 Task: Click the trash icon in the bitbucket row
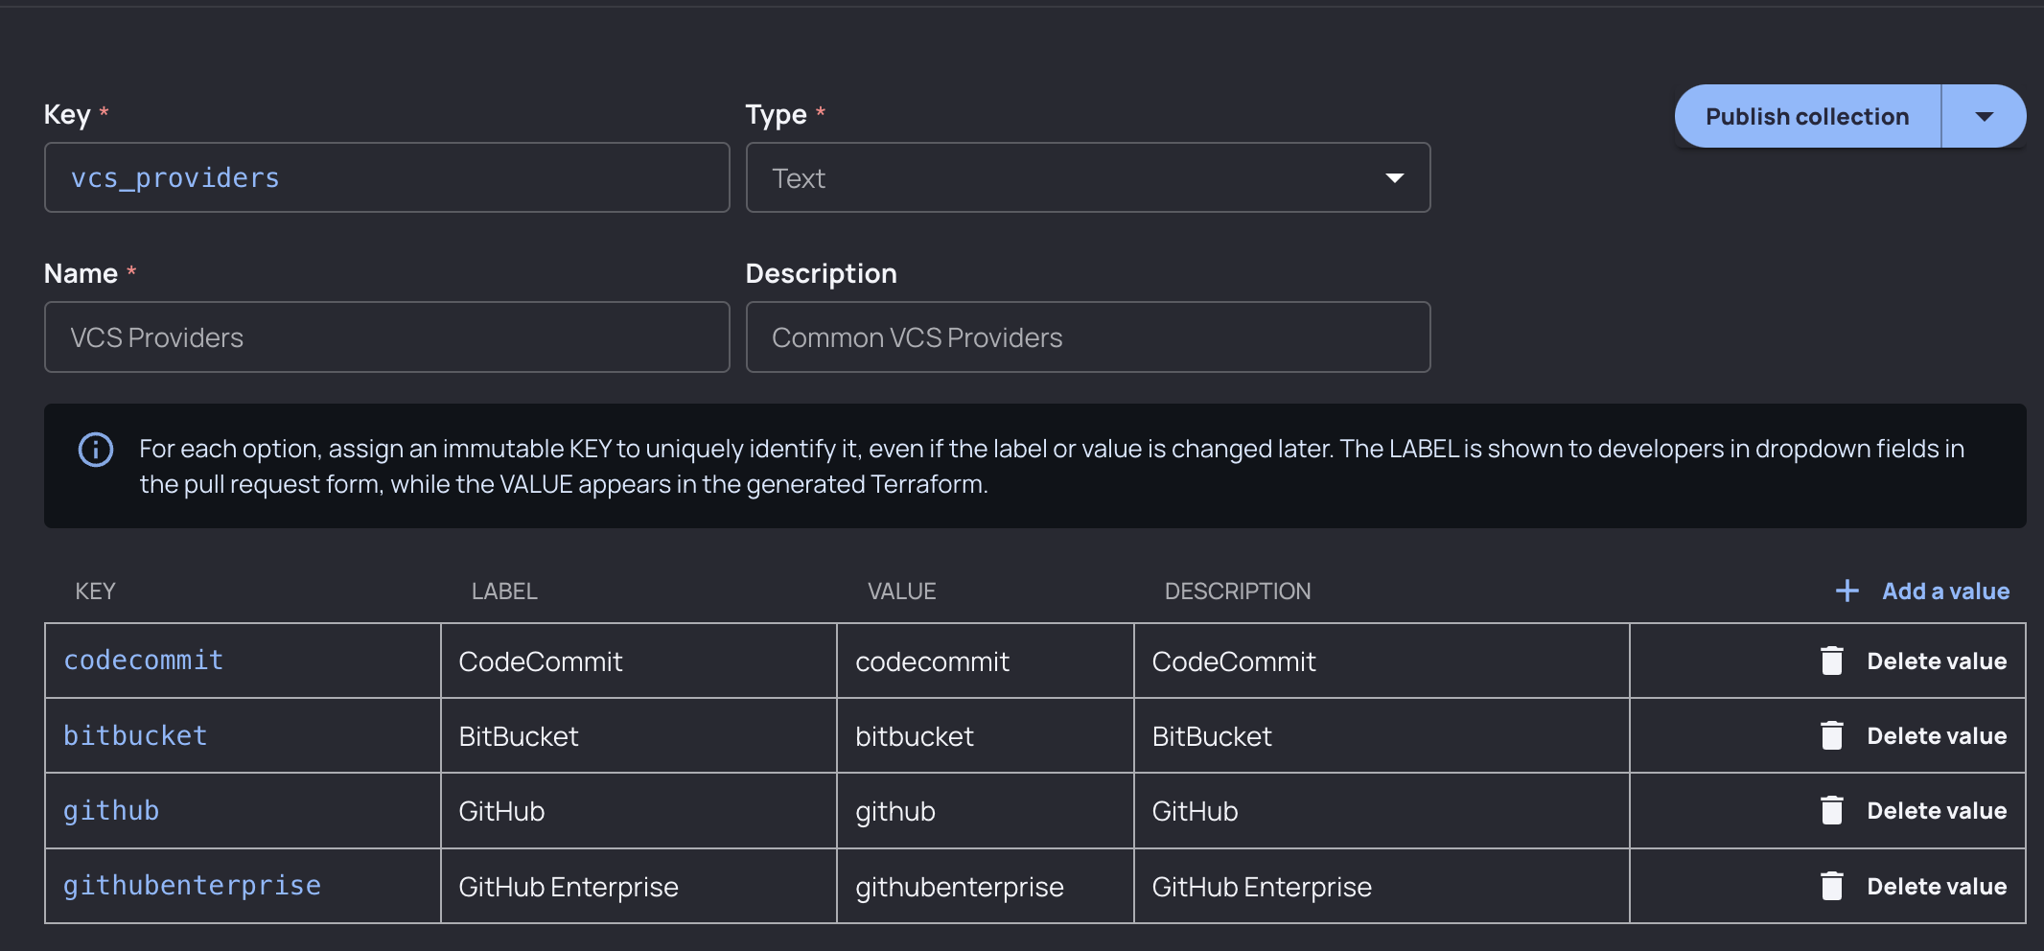1831,735
